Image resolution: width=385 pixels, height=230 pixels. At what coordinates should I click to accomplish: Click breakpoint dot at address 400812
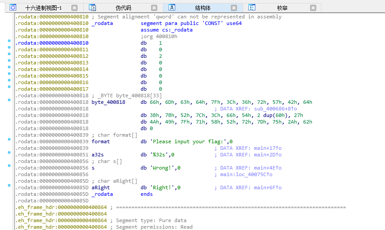pyautogui.click(x=9, y=54)
